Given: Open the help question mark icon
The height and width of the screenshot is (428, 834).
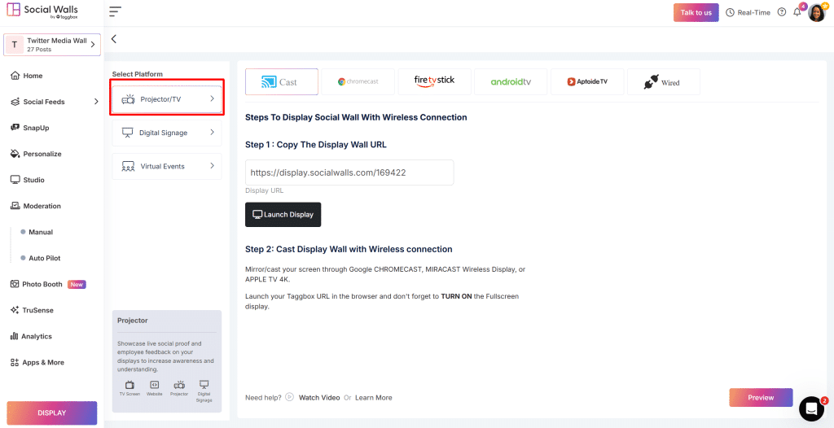Looking at the screenshot, I should coord(782,12).
